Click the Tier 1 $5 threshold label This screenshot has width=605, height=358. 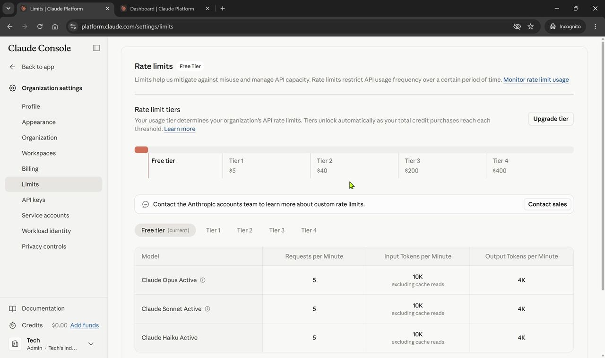[x=236, y=166]
